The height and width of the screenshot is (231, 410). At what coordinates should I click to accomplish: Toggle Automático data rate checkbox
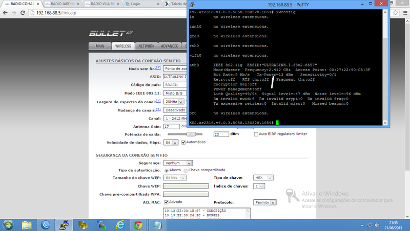183,143
